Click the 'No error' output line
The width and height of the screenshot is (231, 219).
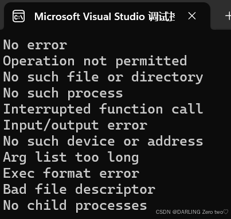tap(35, 45)
